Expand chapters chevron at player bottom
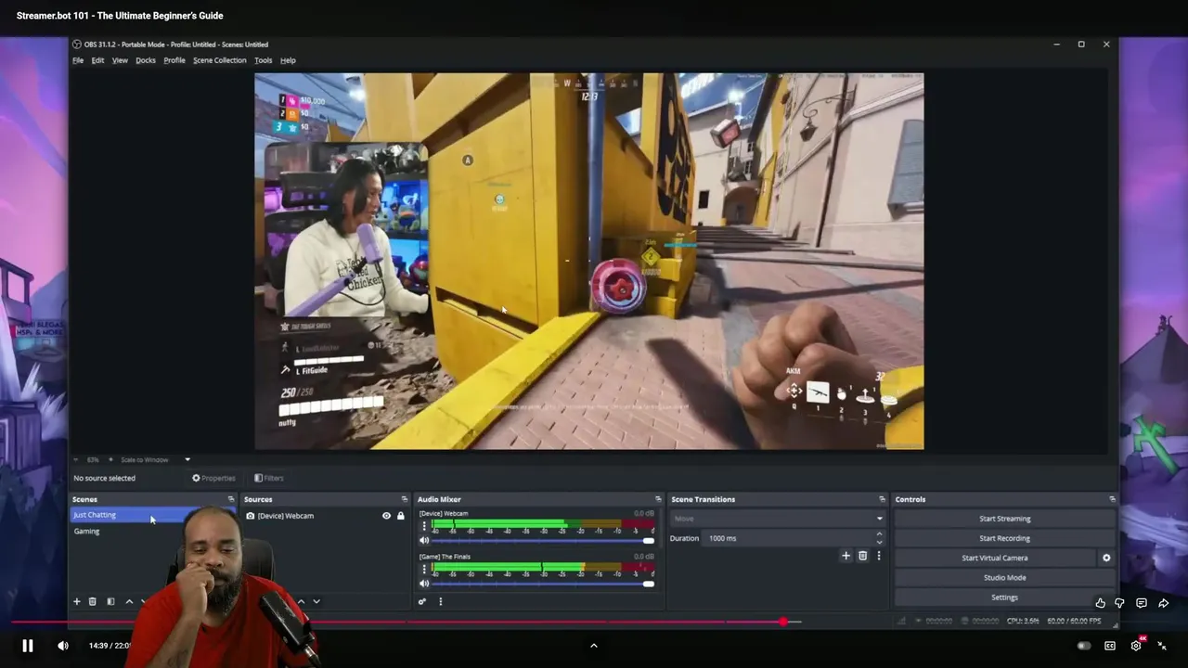This screenshot has height=668, width=1188. (x=594, y=646)
